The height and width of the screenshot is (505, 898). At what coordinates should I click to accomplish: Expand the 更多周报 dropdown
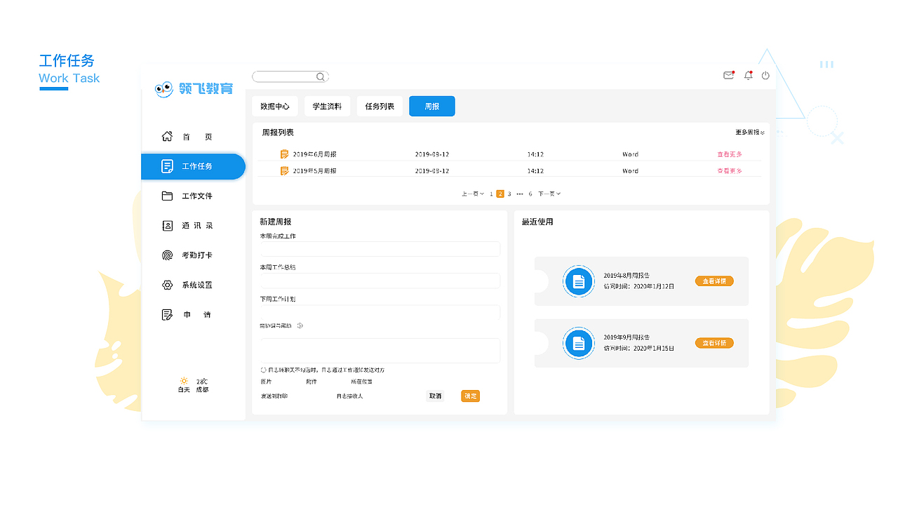(745, 132)
